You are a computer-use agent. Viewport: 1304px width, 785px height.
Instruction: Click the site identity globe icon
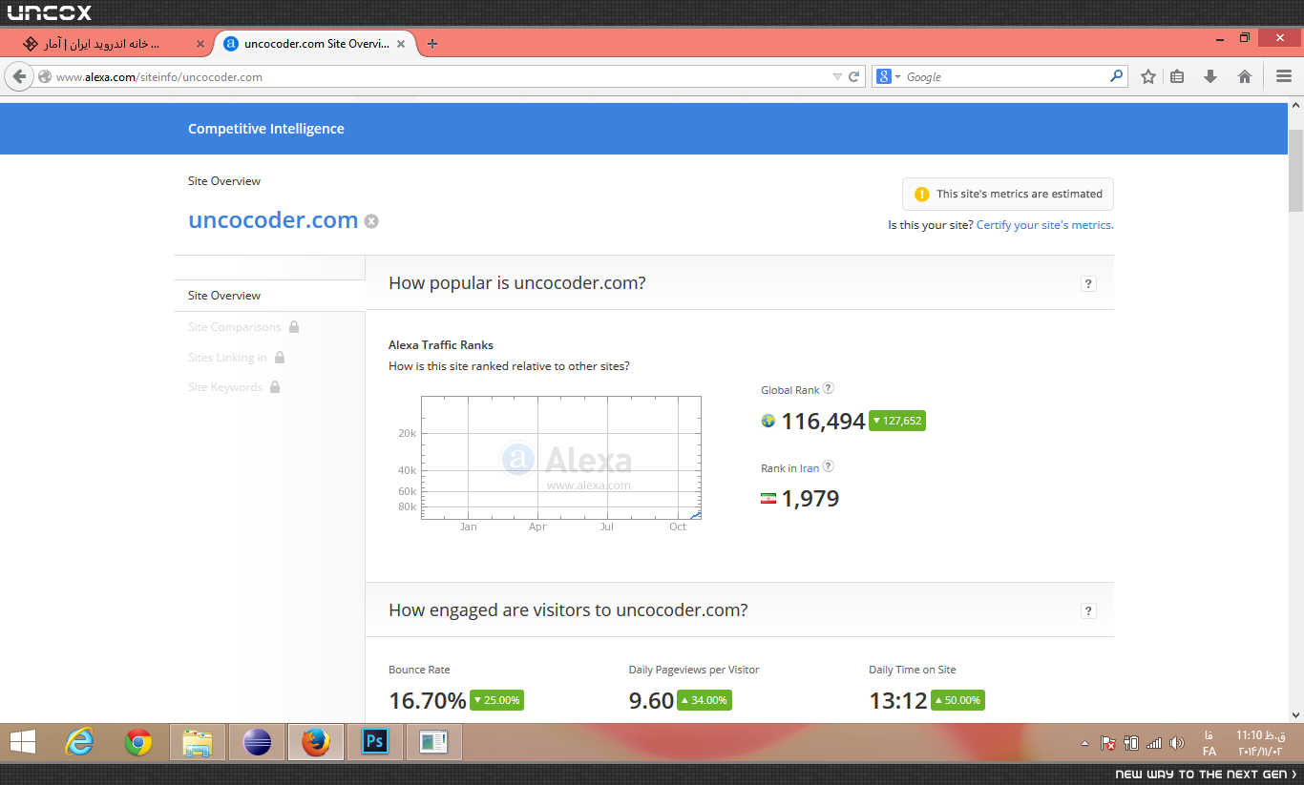(45, 77)
